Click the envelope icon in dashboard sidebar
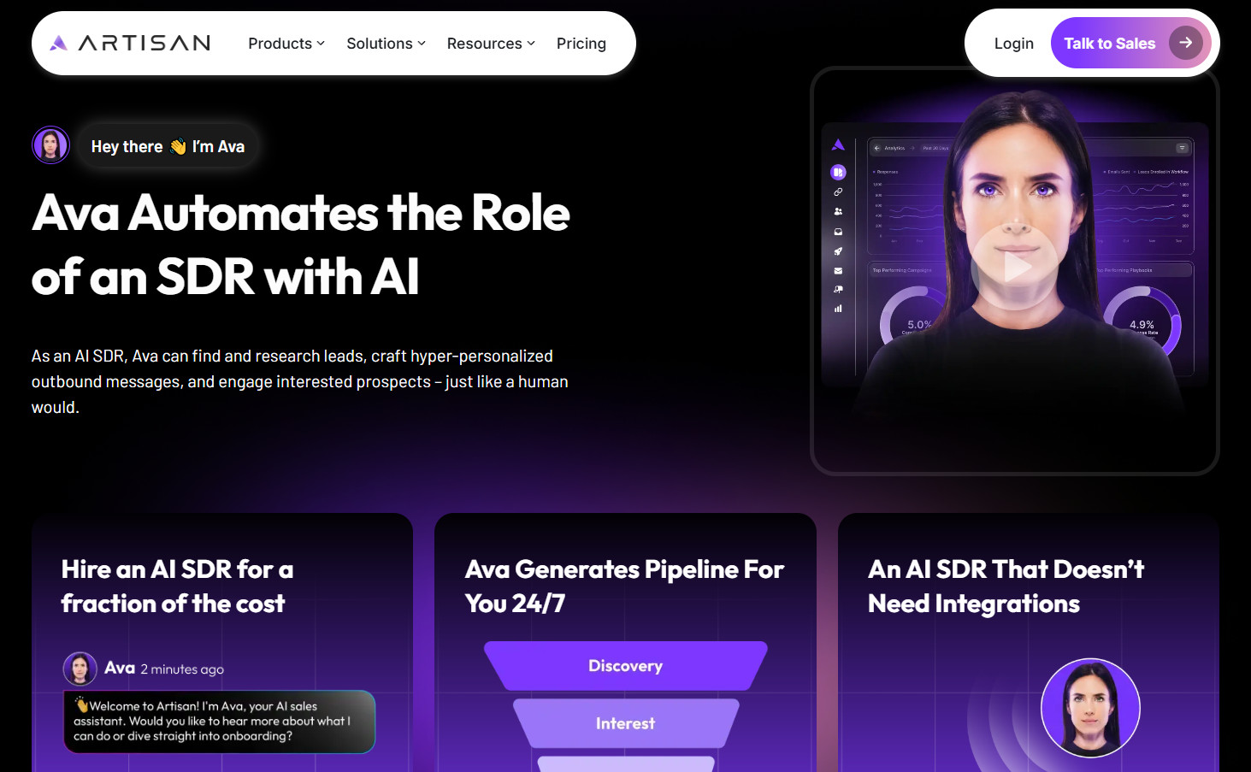 click(x=838, y=270)
